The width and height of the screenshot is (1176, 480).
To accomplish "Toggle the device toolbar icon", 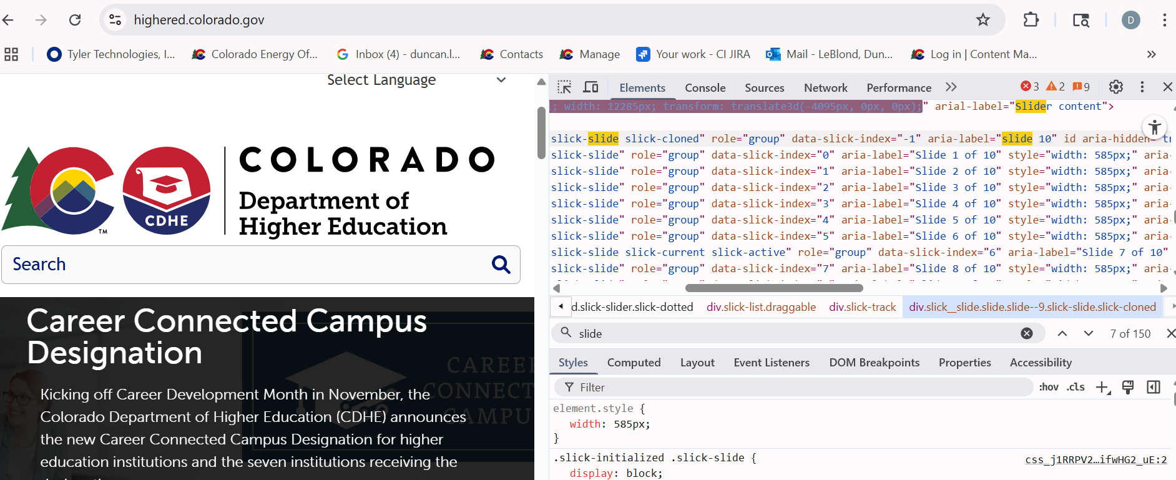I will pos(590,87).
